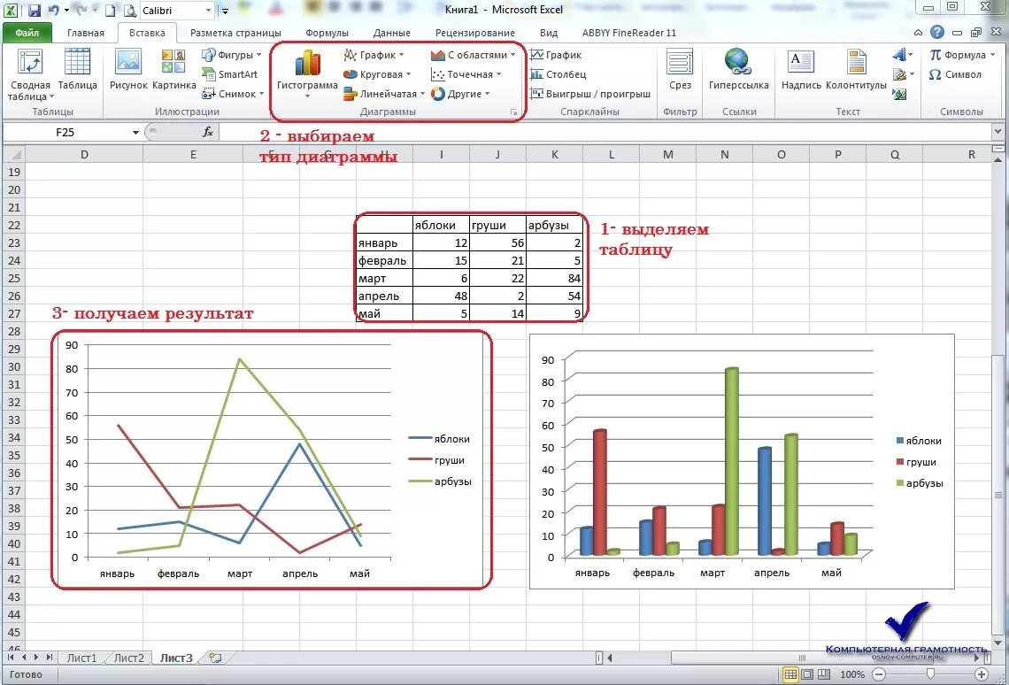Open the Файл tab
Screen dimensions: 1009x685
[27, 32]
